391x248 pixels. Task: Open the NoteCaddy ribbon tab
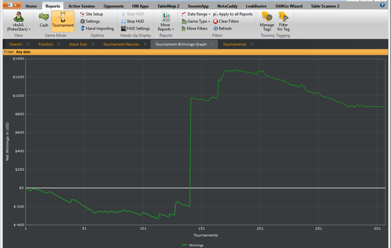[227, 6]
